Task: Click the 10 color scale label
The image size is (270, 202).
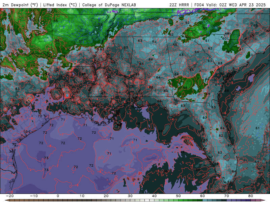Action: coord(82,196)
